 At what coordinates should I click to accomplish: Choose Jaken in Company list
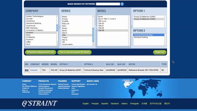28,35
